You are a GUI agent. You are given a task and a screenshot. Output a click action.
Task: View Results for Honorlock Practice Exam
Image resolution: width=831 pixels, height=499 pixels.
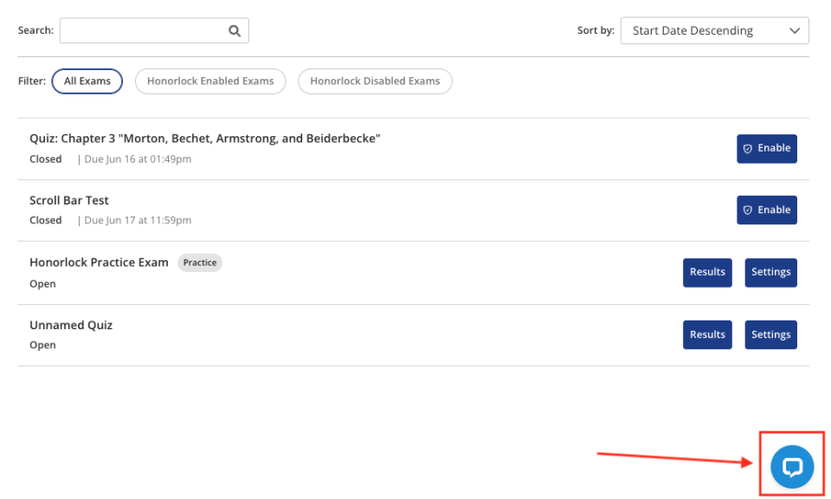[707, 273]
